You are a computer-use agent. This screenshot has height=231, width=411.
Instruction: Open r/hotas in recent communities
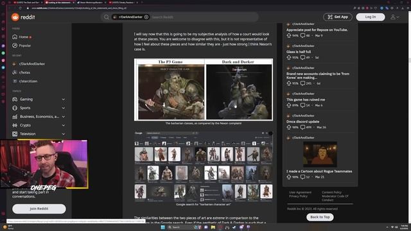tap(24, 73)
